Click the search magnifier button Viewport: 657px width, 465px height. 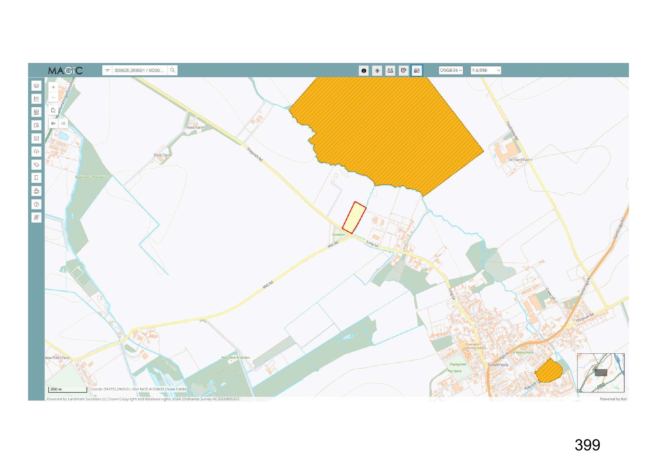172,70
